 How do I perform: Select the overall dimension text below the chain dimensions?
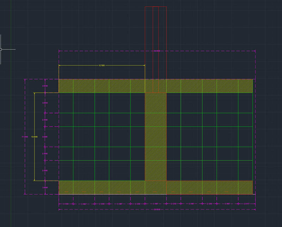click(157, 209)
